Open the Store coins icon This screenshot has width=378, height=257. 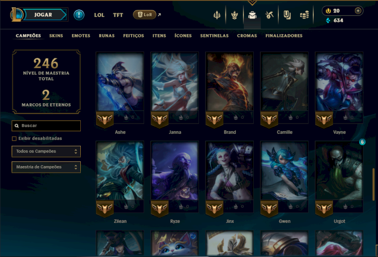[304, 15]
